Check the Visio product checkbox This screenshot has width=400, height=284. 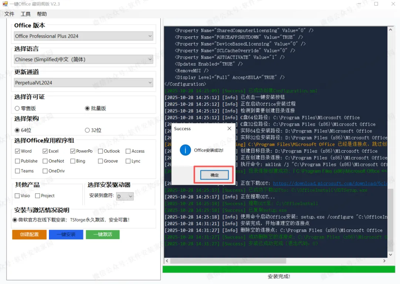click(x=17, y=196)
